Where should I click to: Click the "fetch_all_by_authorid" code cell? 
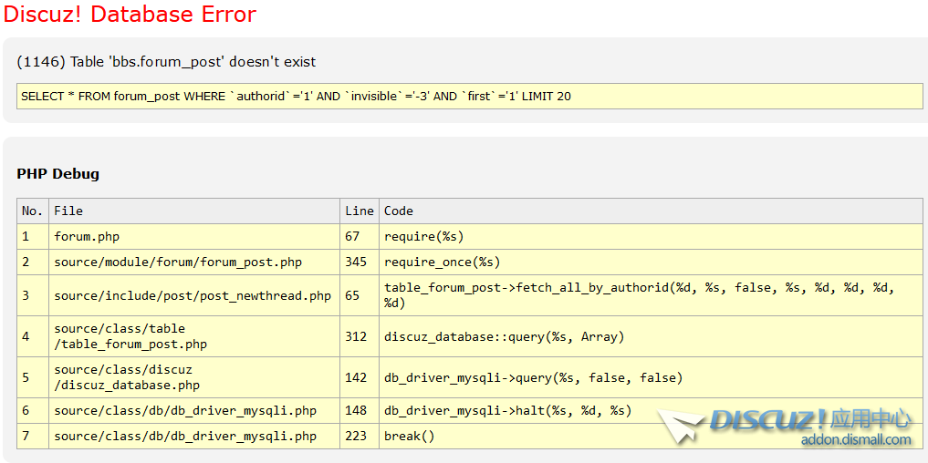pos(651,295)
